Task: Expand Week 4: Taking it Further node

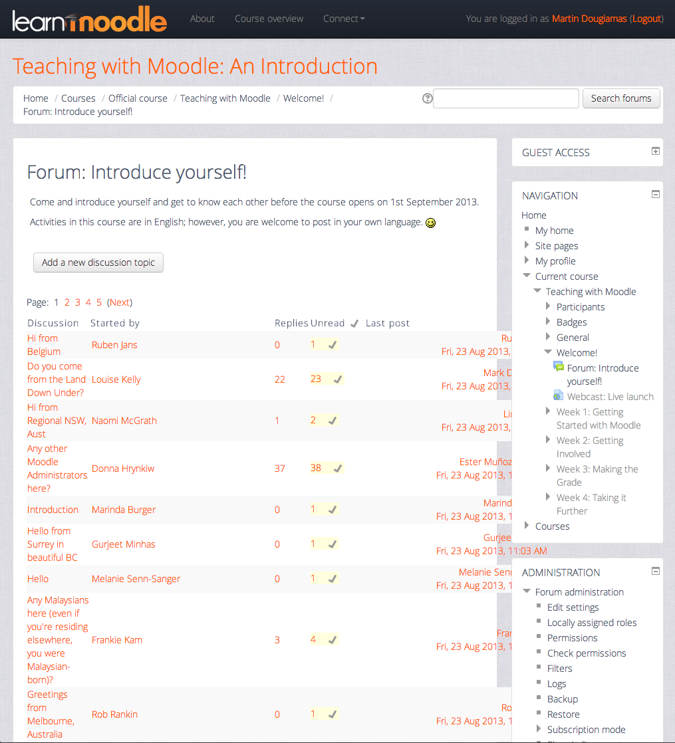Action: pos(548,496)
